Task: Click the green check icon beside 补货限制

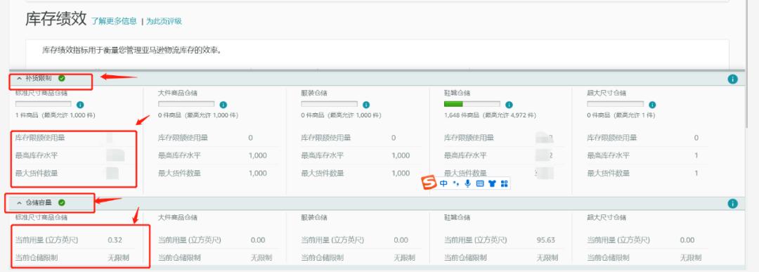Action: [61, 78]
